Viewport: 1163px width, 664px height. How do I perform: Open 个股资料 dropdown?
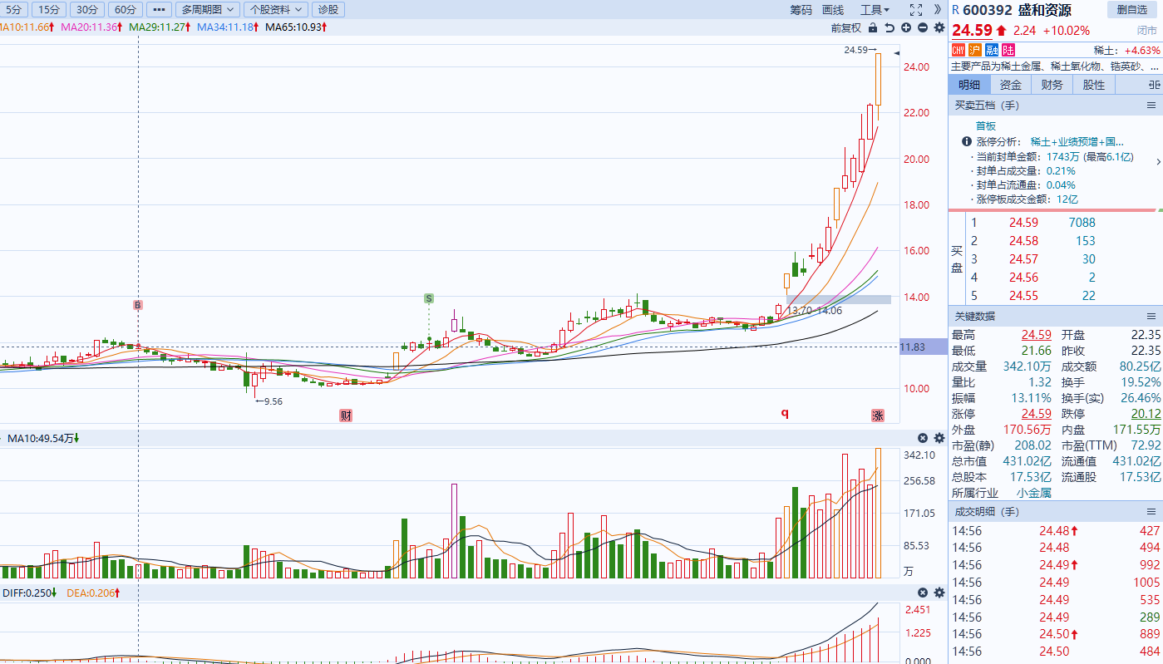click(x=277, y=10)
